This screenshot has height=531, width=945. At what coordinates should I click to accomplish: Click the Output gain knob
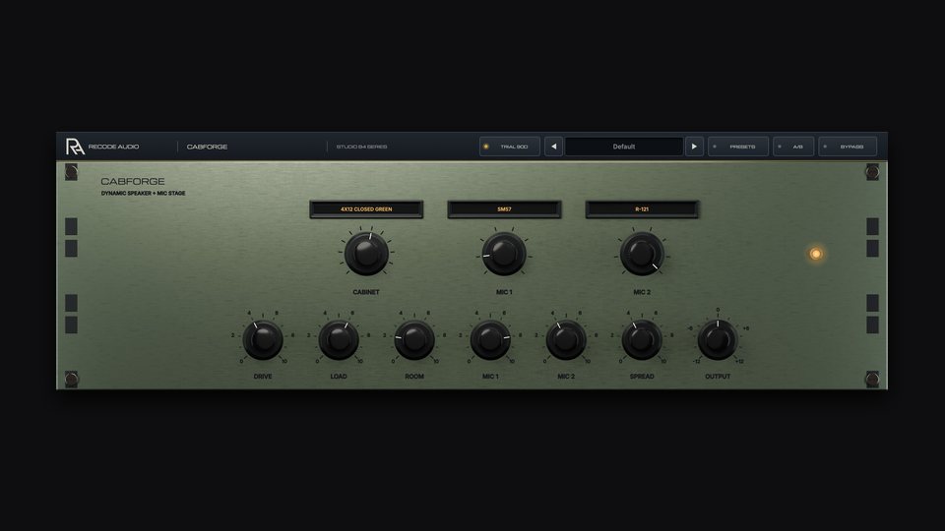point(718,340)
